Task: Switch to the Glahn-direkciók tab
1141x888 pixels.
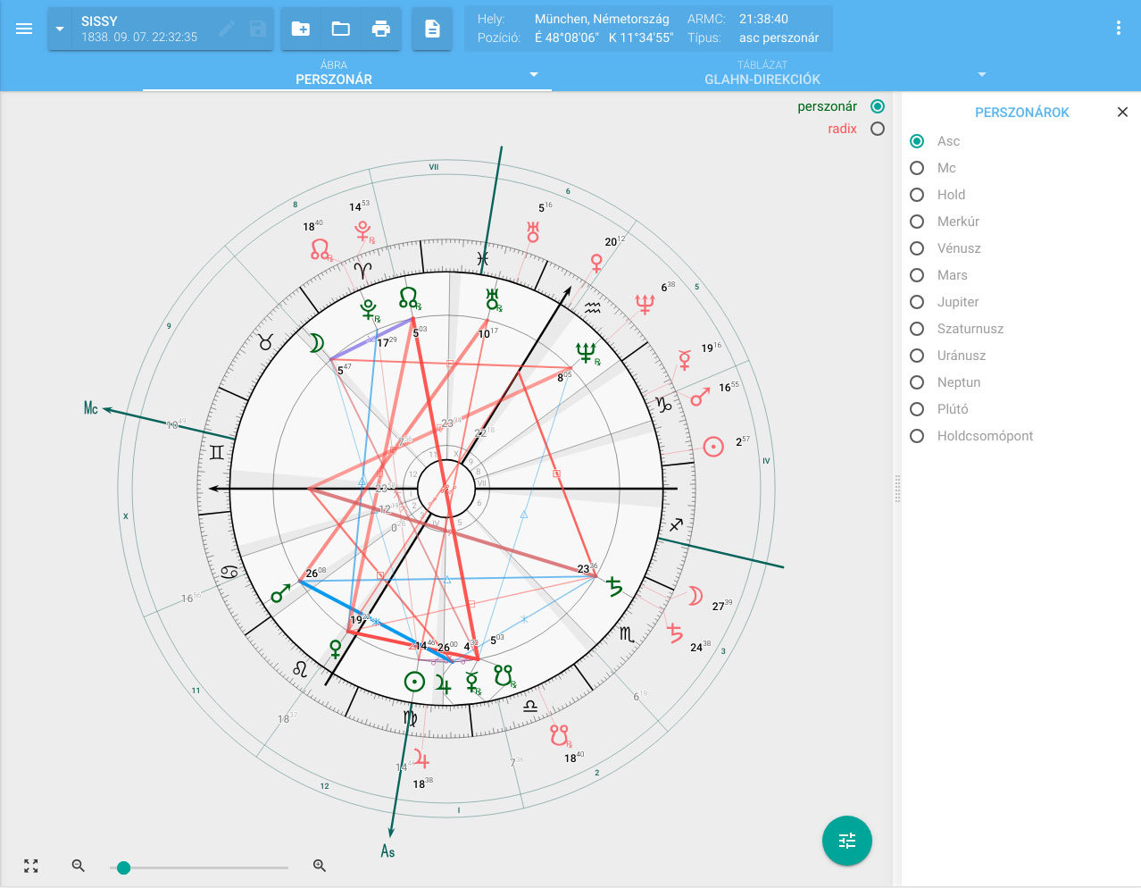Action: pyautogui.click(x=762, y=73)
